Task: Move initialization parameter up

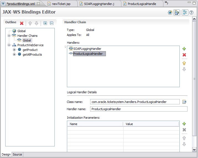Action: 184,138
